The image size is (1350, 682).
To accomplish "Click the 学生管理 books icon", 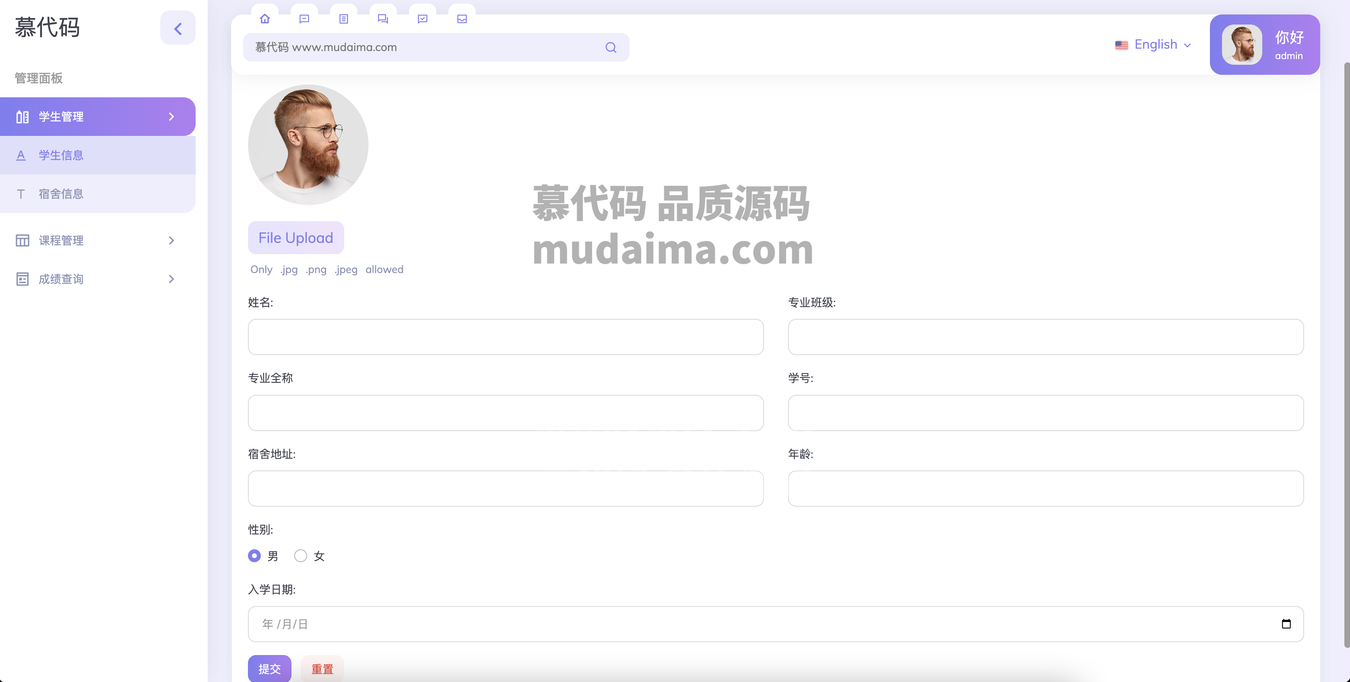I will (22, 117).
